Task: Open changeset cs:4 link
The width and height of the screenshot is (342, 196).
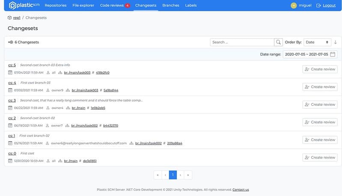Action: (x=12, y=83)
